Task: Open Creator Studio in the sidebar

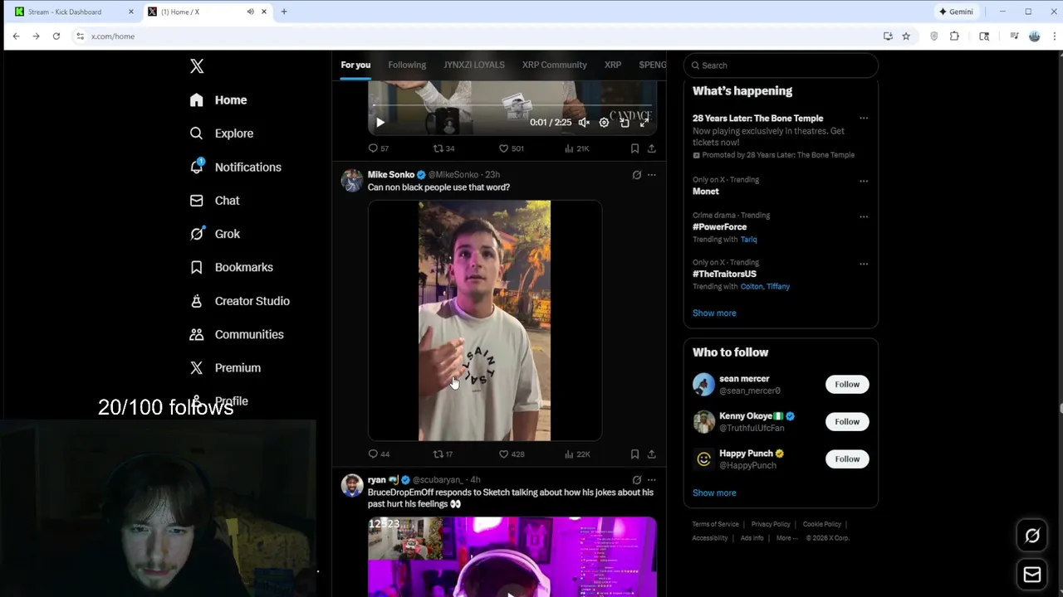Action: point(239,301)
